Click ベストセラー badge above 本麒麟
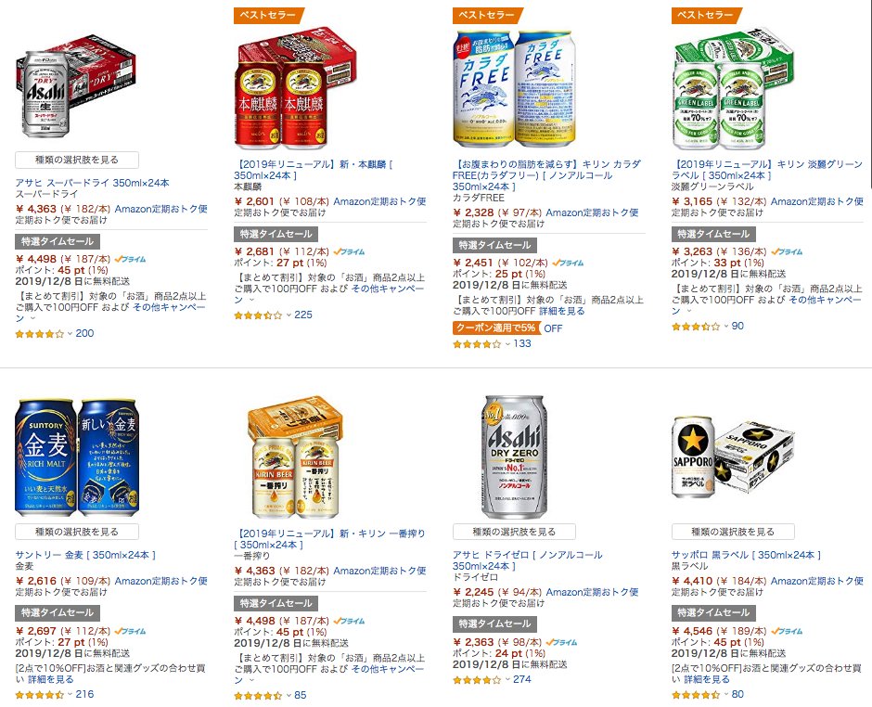This screenshot has height=707, width=872. coord(269,15)
